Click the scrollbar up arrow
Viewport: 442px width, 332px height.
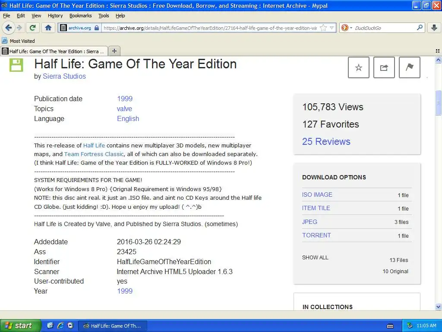[x=438, y=60]
